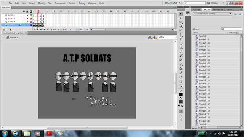The width and height of the screenshot is (244, 137).
Task: Toggle visibility dot for Layer 1
Action: 24,15
